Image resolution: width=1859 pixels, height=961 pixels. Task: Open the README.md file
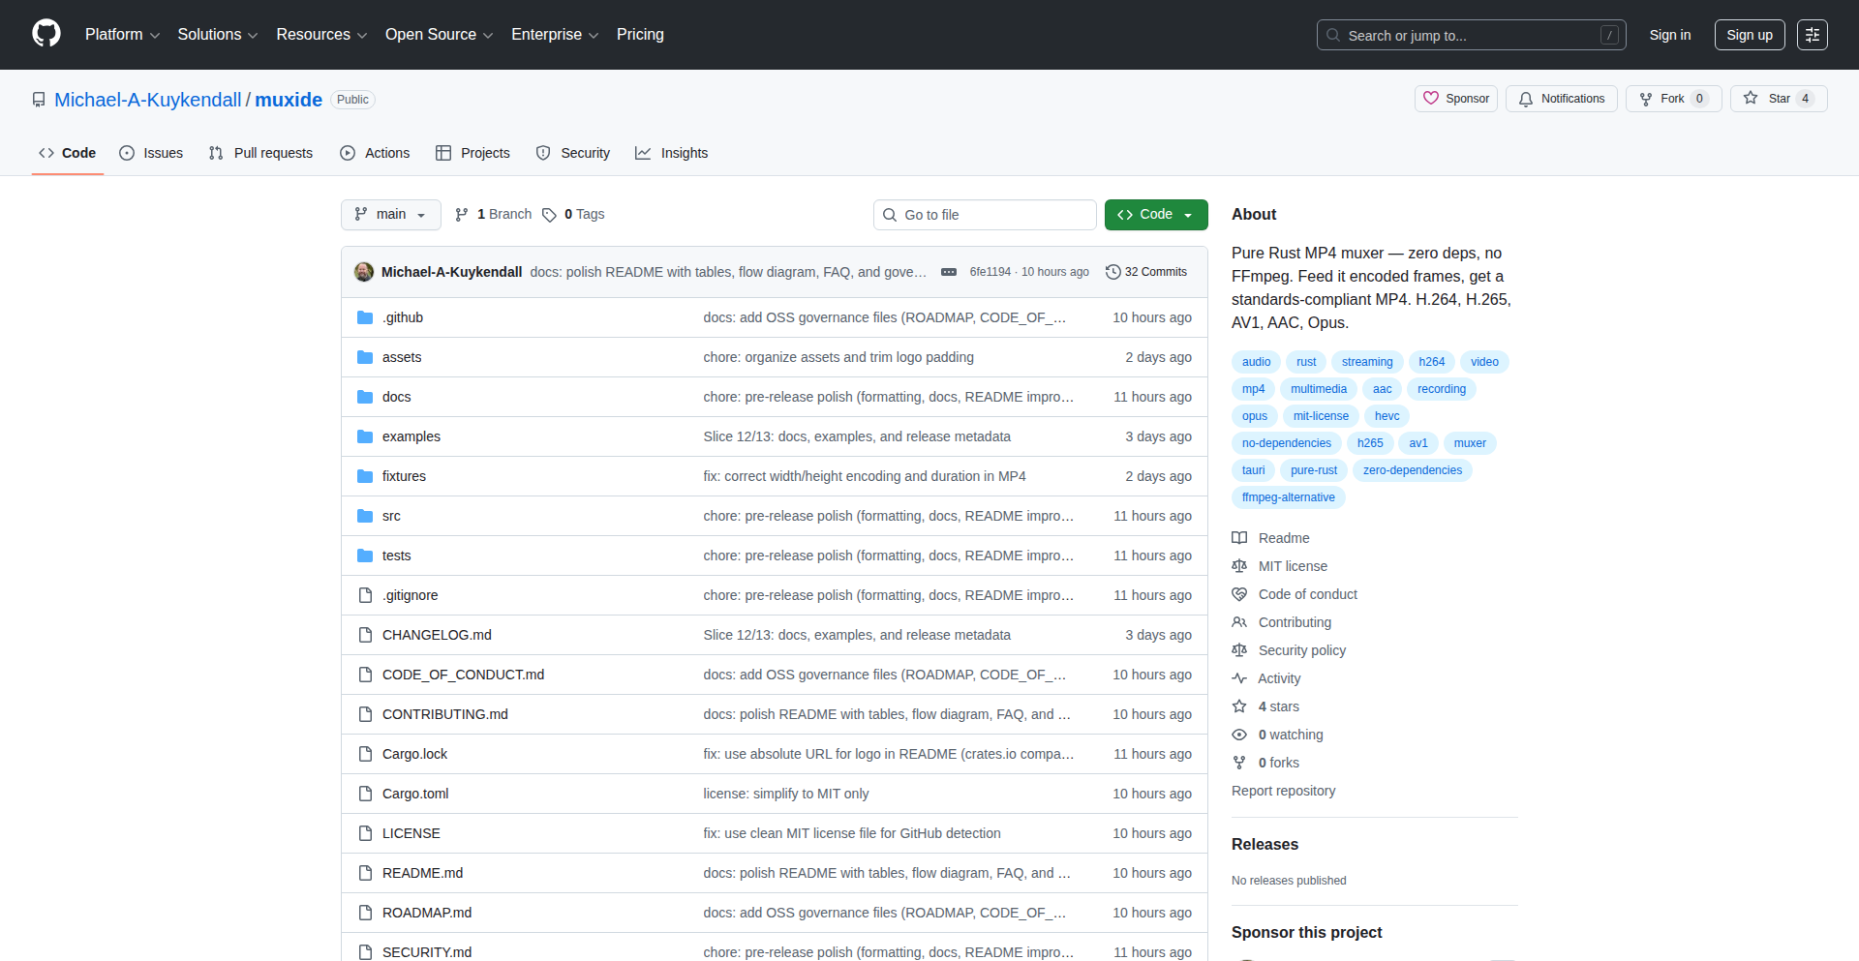pos(422,873)
